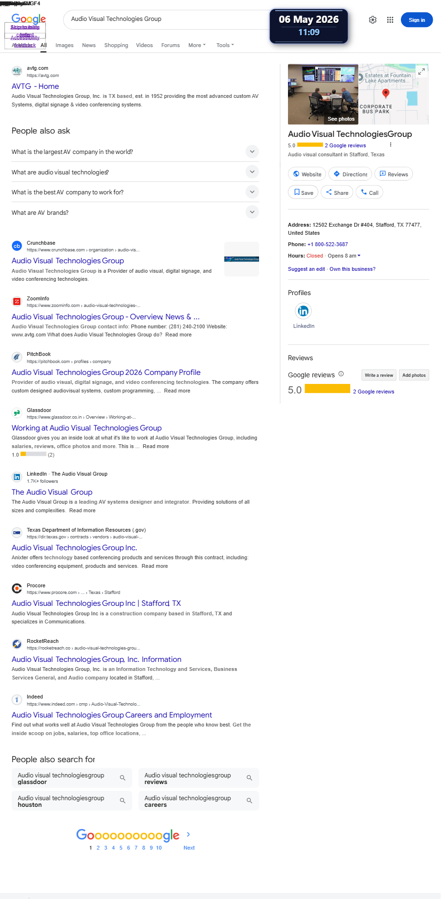Click the Crunchbase favicon icon
This screenshot has width=446, height=899.
click(17, 246)
